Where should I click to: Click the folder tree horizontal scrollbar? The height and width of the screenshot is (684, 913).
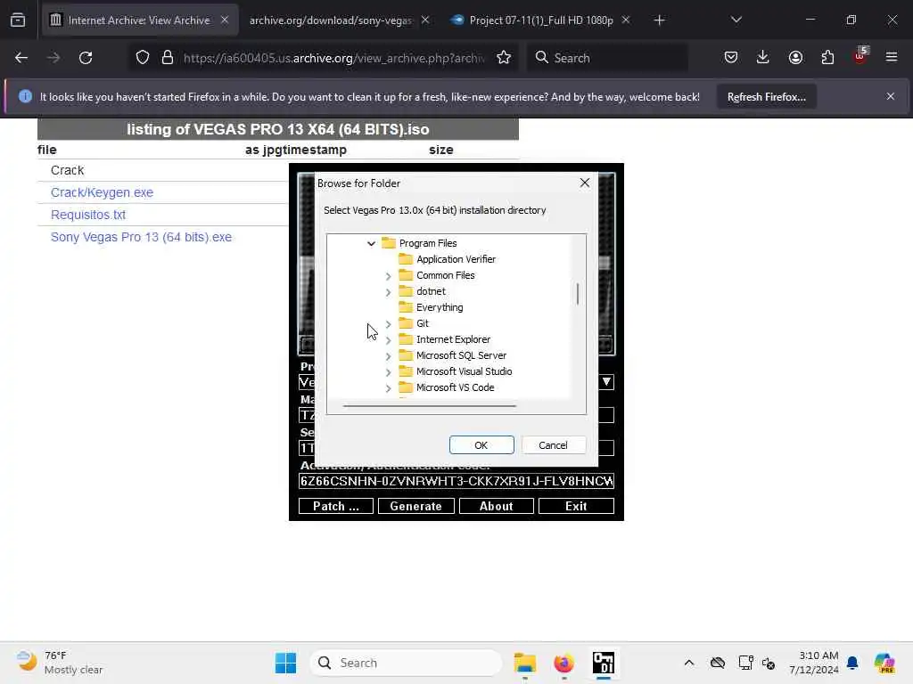[x=430, y=405]
